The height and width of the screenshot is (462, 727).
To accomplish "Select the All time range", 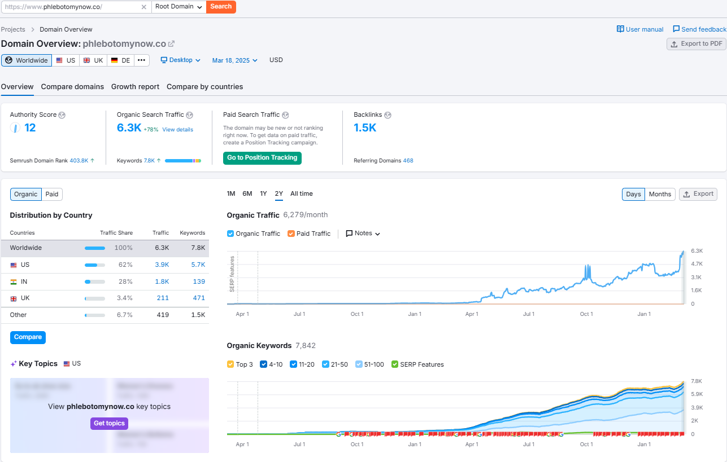I will pyautogui.click(x=301, y=194).
